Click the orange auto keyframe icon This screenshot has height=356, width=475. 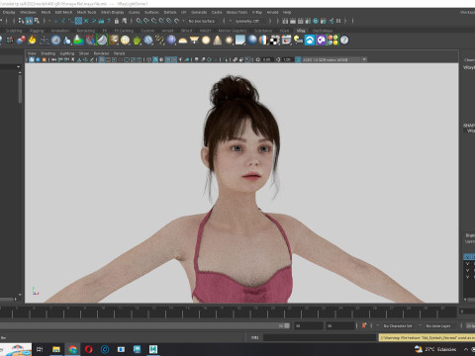(364, 325)
